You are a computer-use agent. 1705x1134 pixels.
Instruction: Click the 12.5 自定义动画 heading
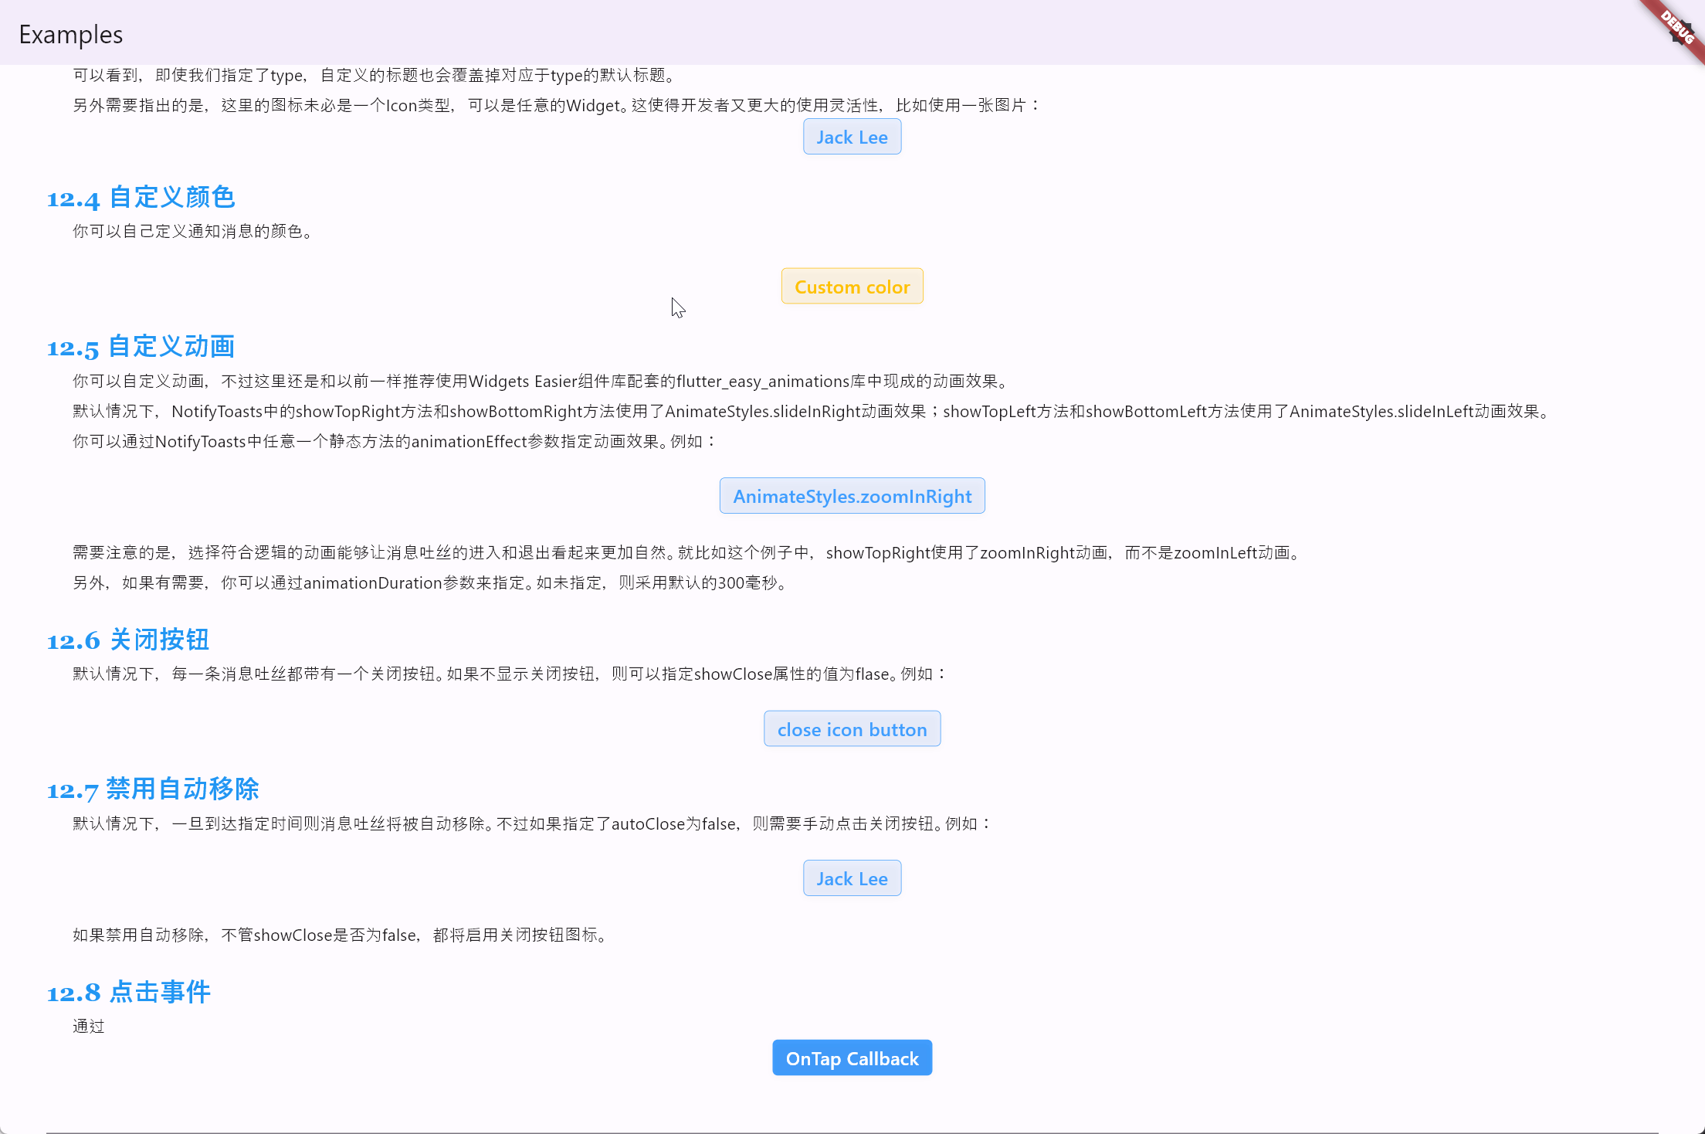(x=141, y=347)
